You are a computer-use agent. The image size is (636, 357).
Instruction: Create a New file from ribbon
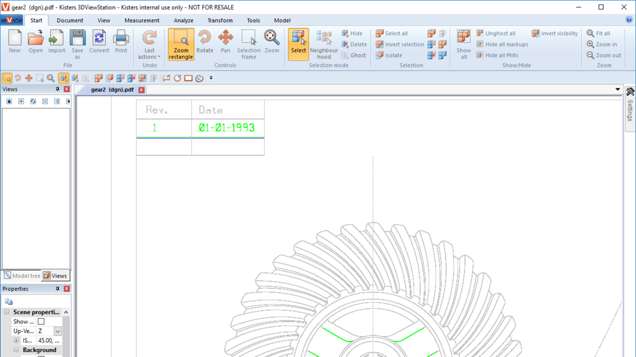tap(15, 42)
